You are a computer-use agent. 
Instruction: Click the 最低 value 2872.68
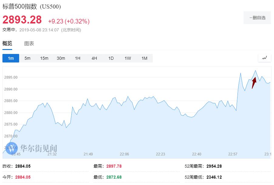(x=114, y=177)
